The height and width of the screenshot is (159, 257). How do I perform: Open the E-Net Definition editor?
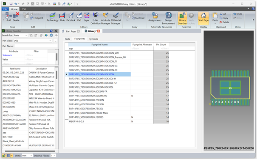click(96, 19)
